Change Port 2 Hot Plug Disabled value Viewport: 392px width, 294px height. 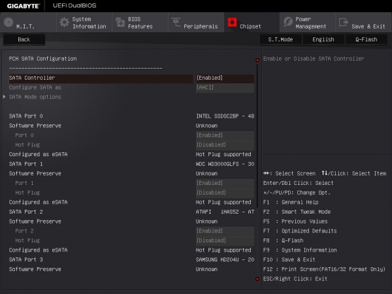(x=225, y=240)
